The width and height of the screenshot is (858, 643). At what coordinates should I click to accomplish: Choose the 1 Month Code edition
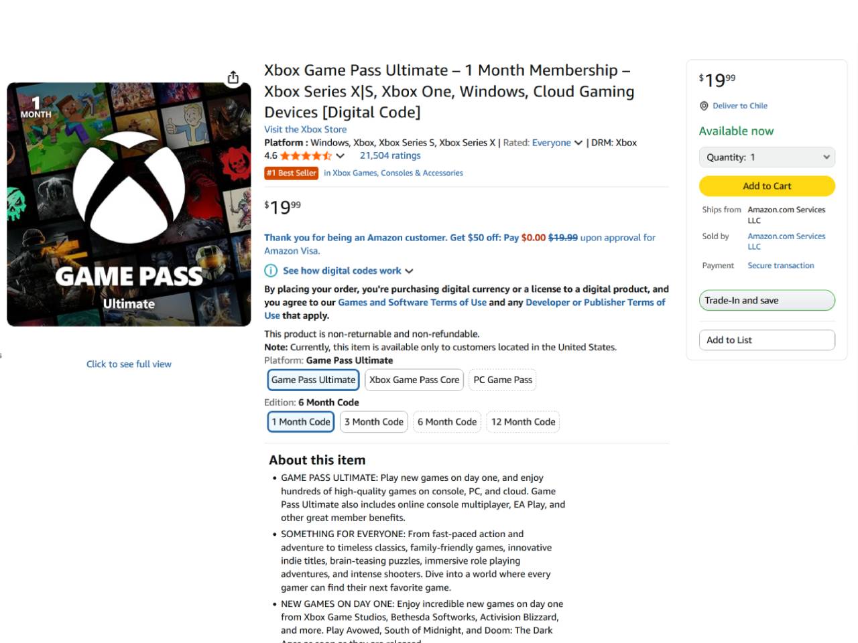pyautogui.click(x=301, y=422)
